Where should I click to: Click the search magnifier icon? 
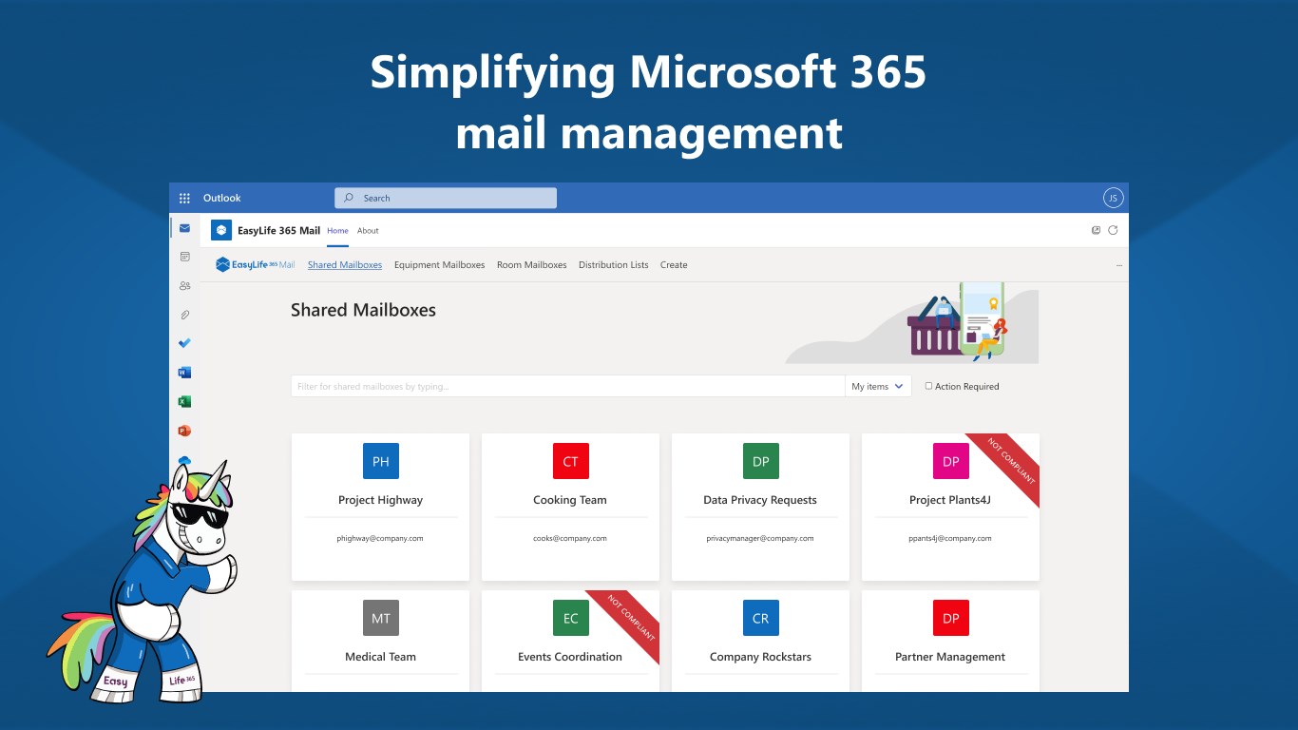click(349, 198)
